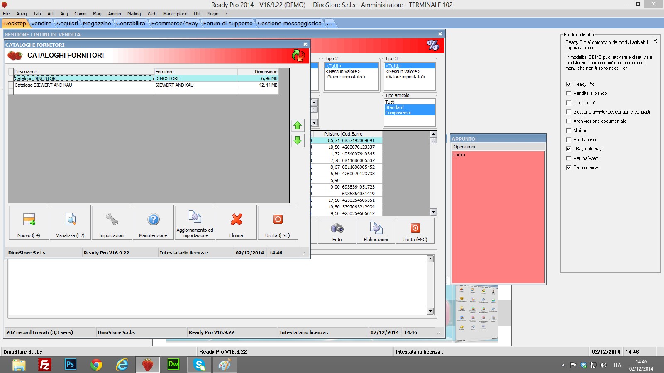
Task: Click scroll up arrow of lower notes box
Action: (x=430, y=259)
